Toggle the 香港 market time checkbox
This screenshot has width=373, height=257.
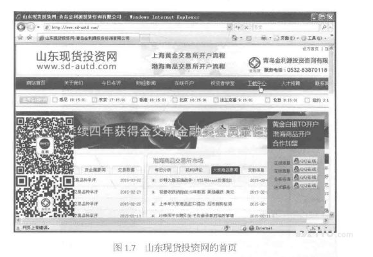tap(135, 100)
